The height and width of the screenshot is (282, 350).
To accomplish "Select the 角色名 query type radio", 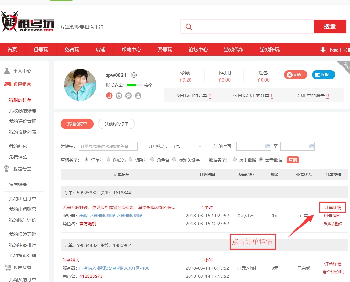I will [x=152, y=160].
